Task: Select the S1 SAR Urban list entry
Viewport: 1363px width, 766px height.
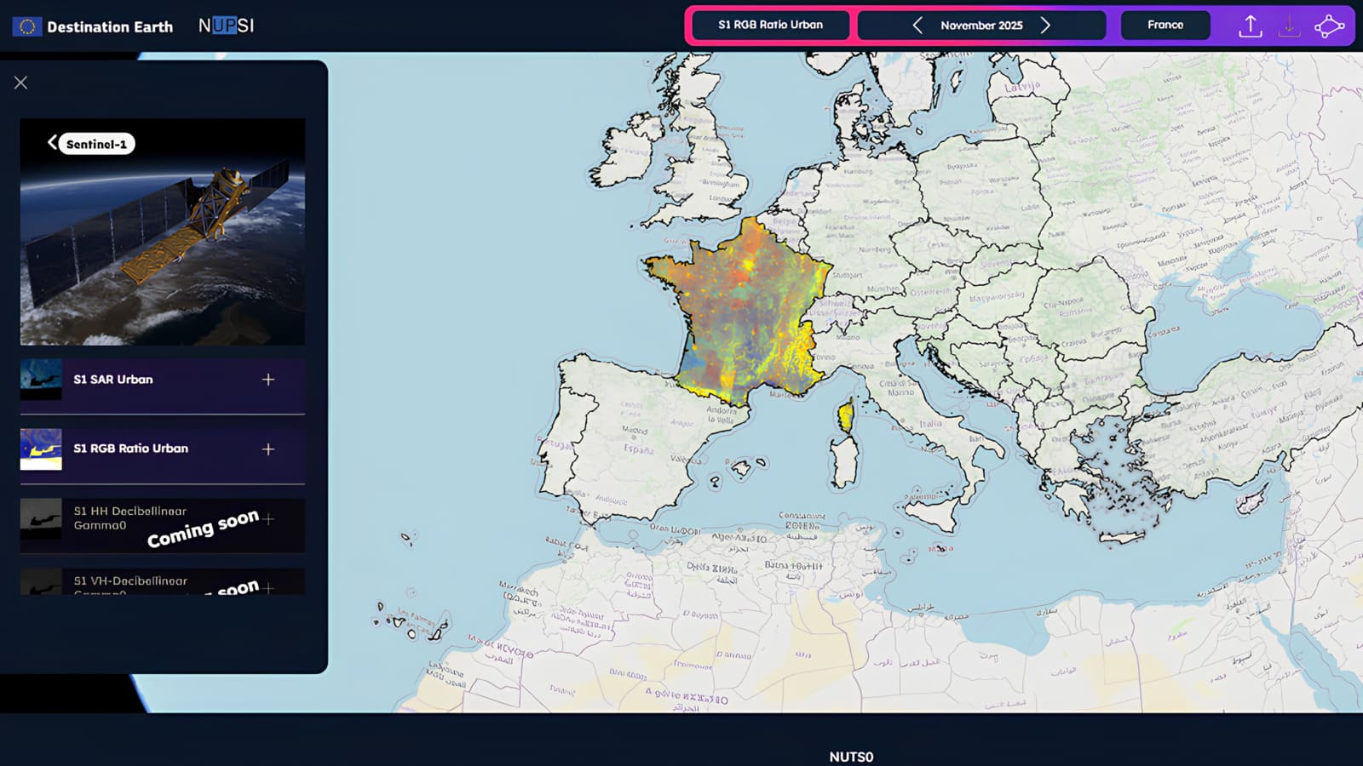Action: (113, 380)
